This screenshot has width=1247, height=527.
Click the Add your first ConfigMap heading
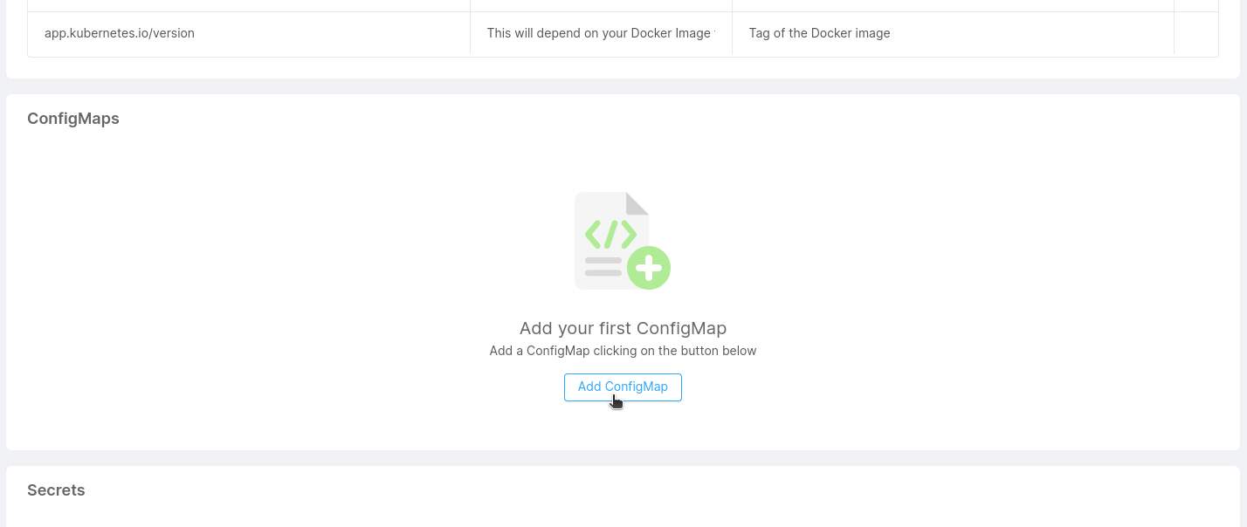click(623, 328)
